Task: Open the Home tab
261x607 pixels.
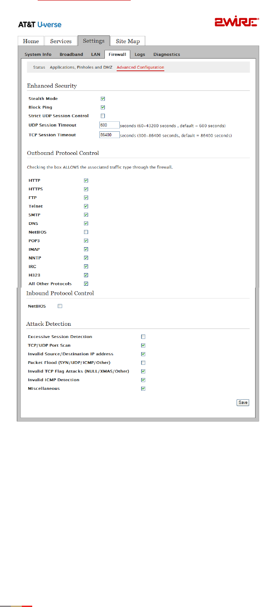Action: 31,41
